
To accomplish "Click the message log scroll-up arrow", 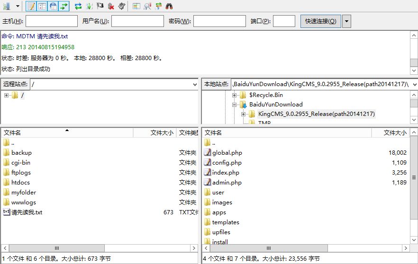I will [414, 35].
